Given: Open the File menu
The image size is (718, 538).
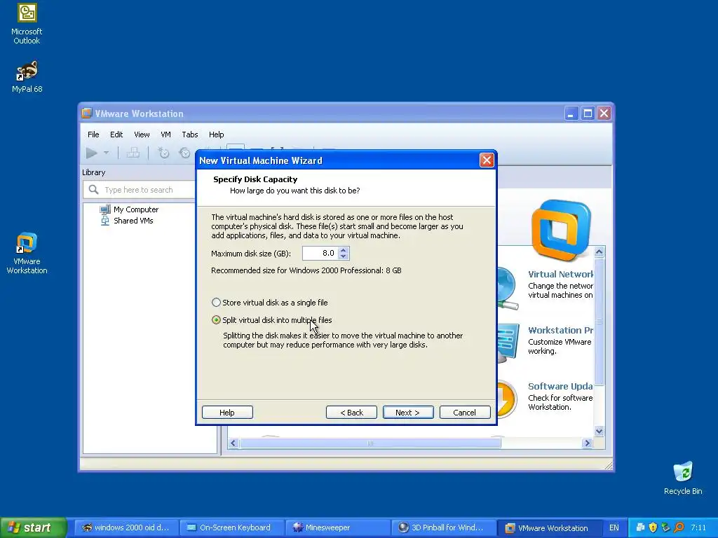Looking at the screenshot, I should (93, 134).
